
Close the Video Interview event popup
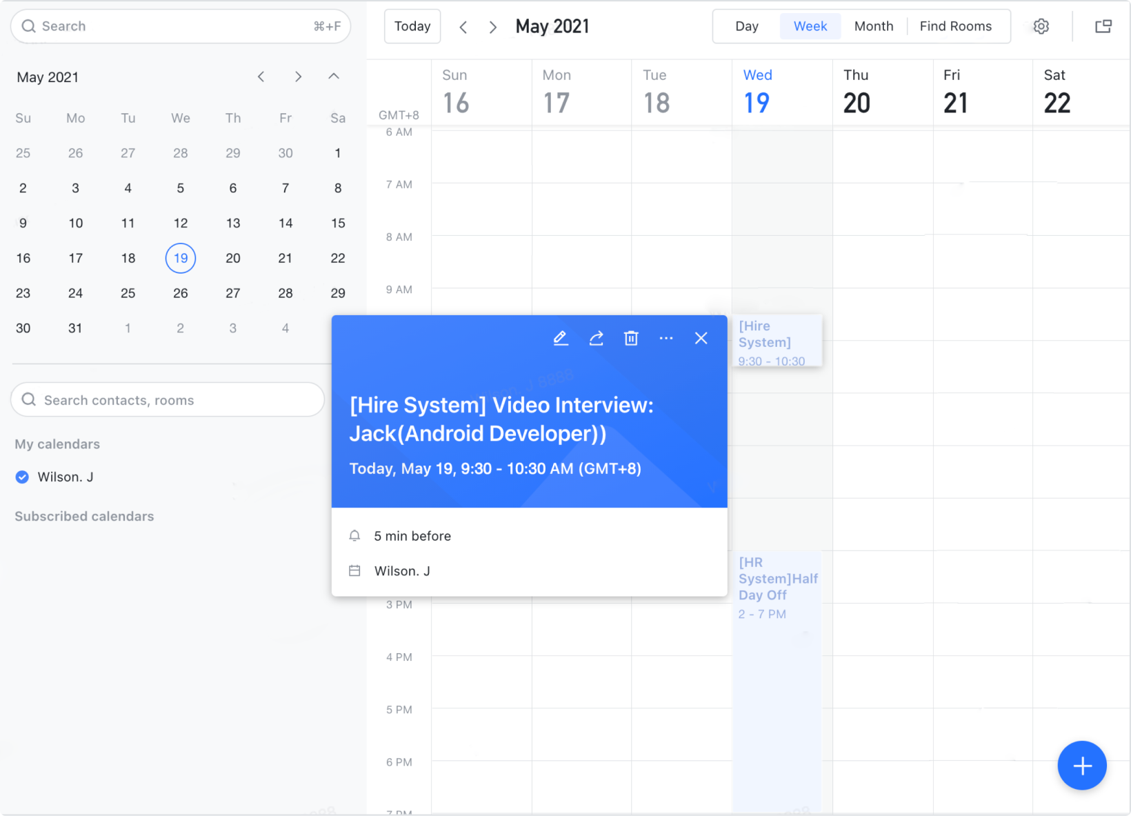point(701,338)
